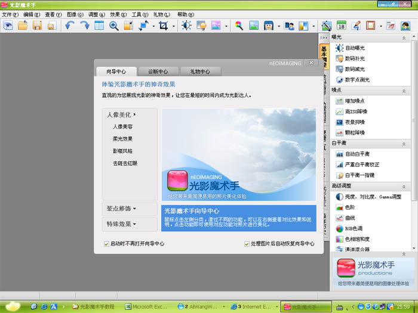Click the compare-view window icon in toolbar
Viewport: 418px width, 313px height.
(99, 26)
